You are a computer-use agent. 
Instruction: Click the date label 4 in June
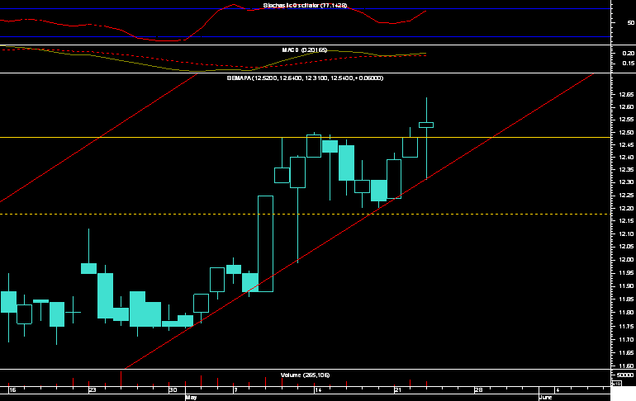pos(558,390)
